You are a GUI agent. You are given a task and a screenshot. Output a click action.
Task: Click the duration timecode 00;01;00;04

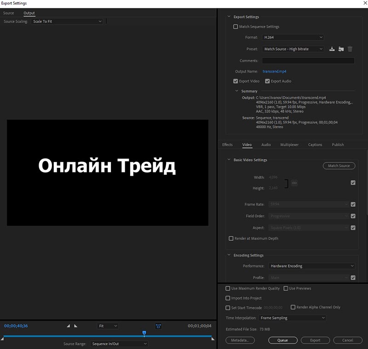pyautogui.click(x=200, y=326)
